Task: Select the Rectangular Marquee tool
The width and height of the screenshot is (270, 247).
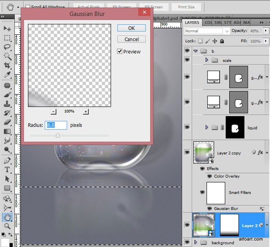Action: pyautogui.click(x=7, y=38)
